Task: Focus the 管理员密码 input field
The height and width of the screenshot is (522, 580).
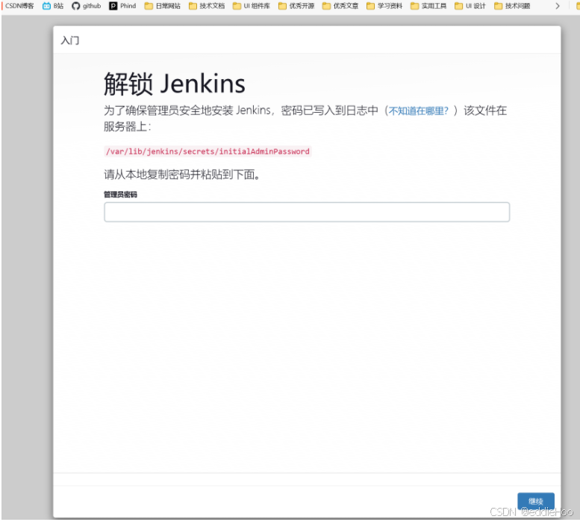Action: [307, 212]
